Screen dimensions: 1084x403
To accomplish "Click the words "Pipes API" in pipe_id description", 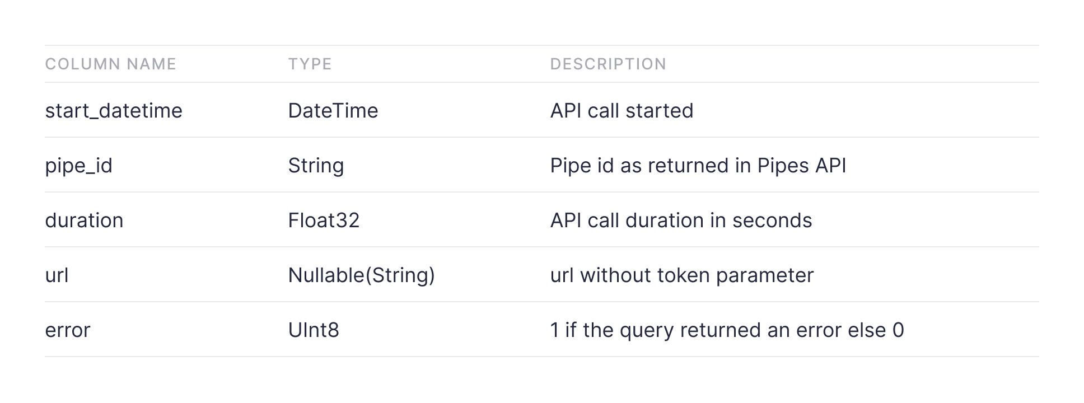I will pos(801,165).
